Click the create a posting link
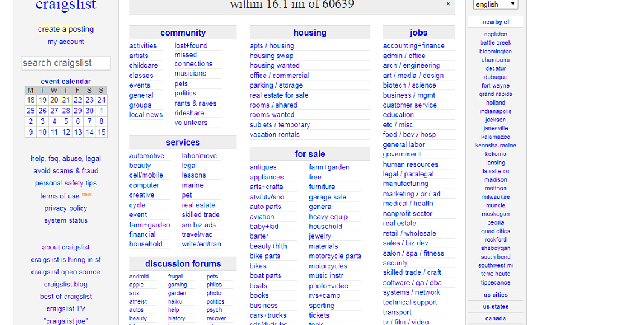The width and height of the screenshot is (619, 325). [x=66, y=29]
